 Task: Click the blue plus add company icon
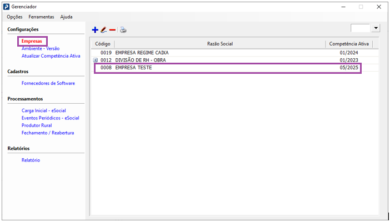point(95,30)
